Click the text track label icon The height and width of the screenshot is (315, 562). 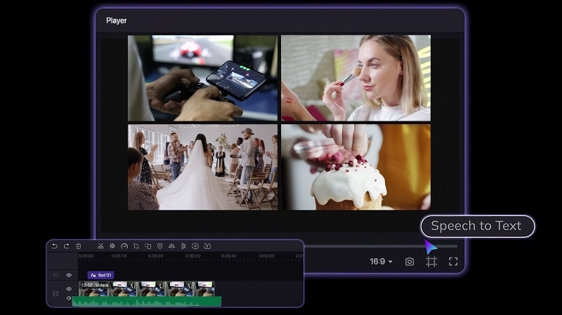pos(55,275)
